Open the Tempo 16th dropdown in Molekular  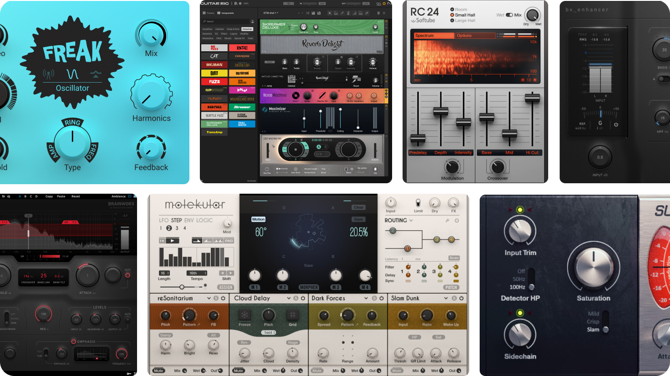197,273
